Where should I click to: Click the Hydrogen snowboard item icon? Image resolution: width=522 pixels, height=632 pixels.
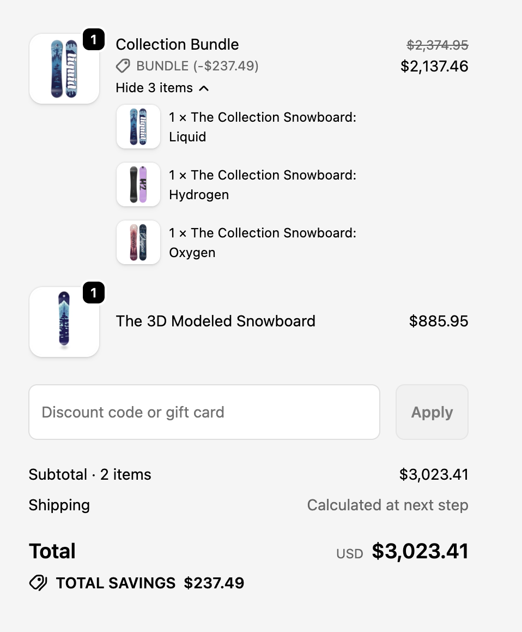pos(138,184)
